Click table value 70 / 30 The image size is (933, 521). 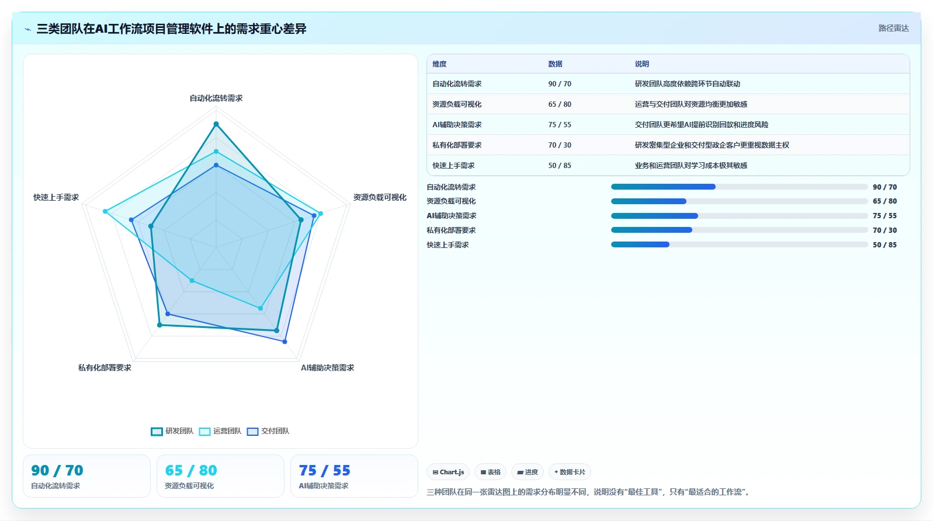point(560,145)
